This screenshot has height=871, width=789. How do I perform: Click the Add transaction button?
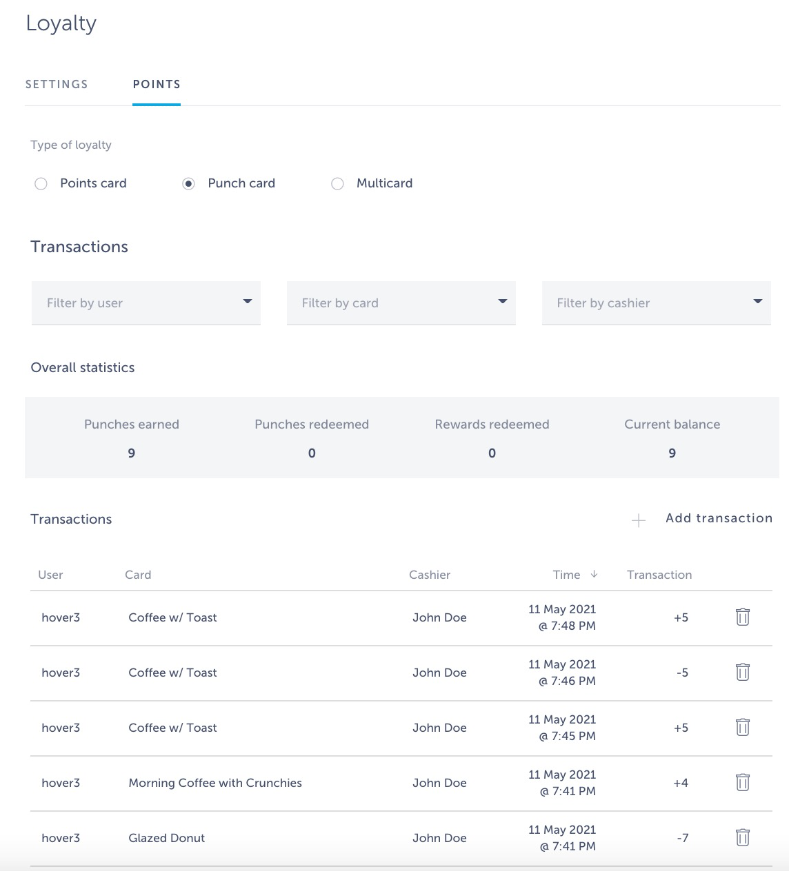click(719, 518)
